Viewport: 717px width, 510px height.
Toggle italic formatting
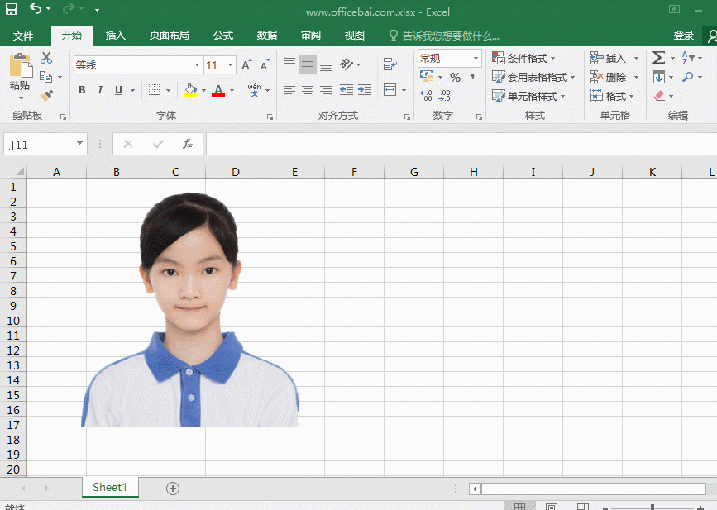tap(100, 90)
